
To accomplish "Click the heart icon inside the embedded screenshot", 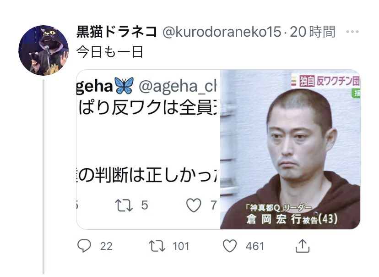I will [x=194, y=205].
